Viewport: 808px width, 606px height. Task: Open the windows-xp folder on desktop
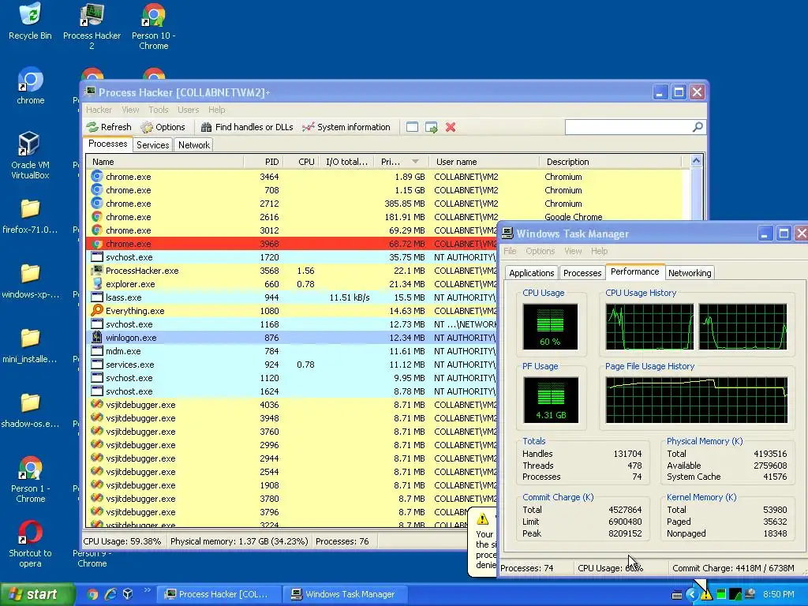click(30, 281)
